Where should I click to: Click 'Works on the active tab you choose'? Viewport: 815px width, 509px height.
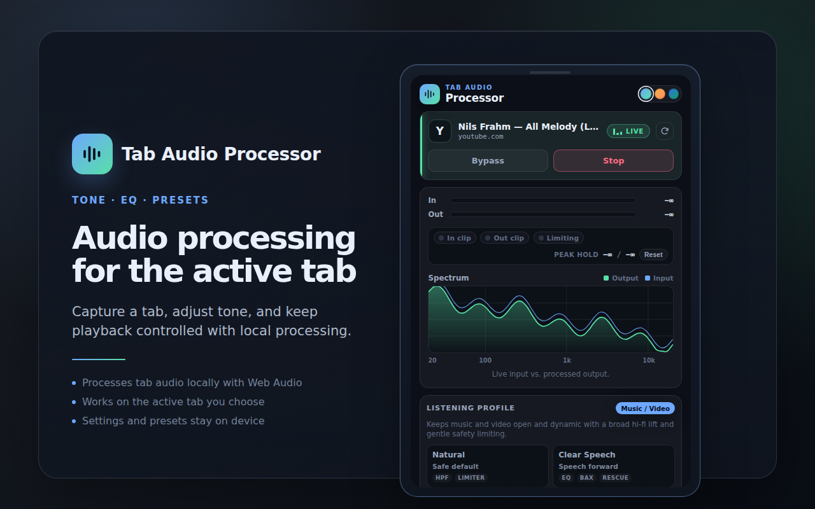(173, 402)
